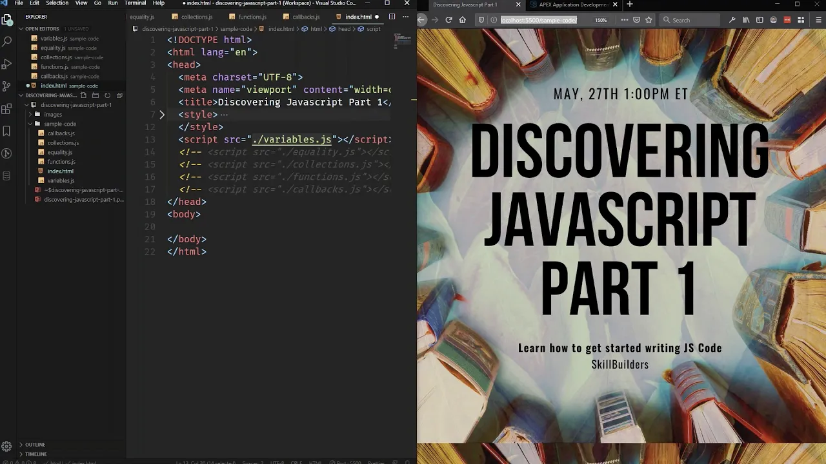Viewport: 826px width, 464px height.
Task: Open the Terminal menu
Action: tap(135, 3)
